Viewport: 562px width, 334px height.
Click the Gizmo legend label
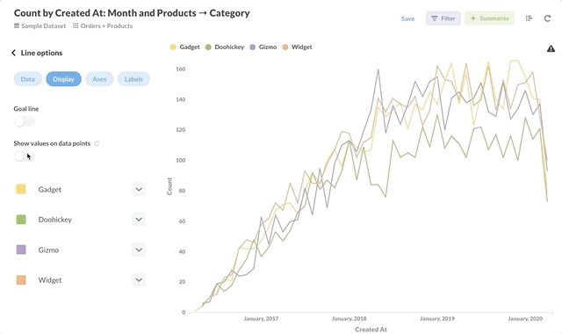click(268, 47)
